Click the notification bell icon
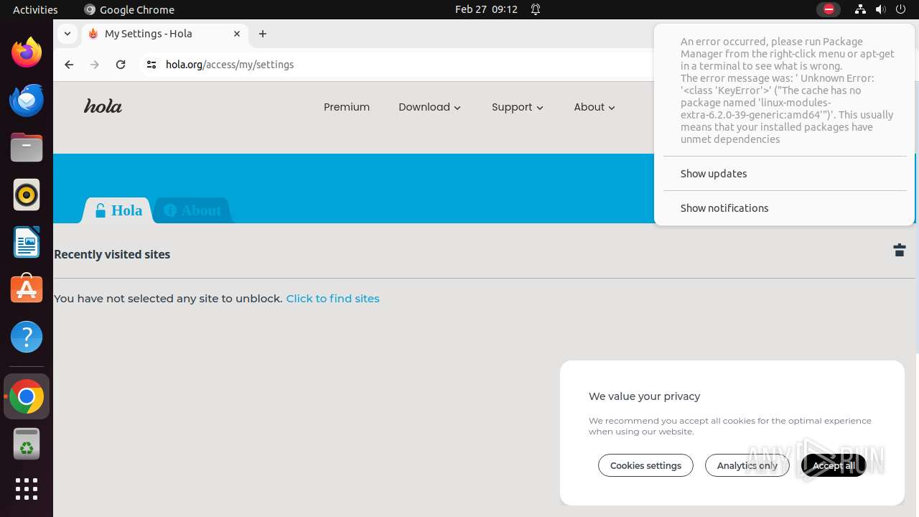The width and height of the screenshot is (919, 517). 536,9
